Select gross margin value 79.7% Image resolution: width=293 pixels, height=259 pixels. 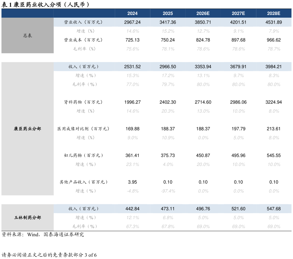click(x=168, y=85)
